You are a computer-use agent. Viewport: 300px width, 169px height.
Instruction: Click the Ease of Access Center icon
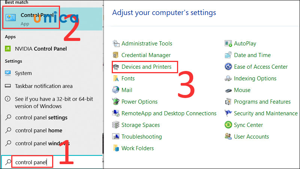[x=228, y=67]
